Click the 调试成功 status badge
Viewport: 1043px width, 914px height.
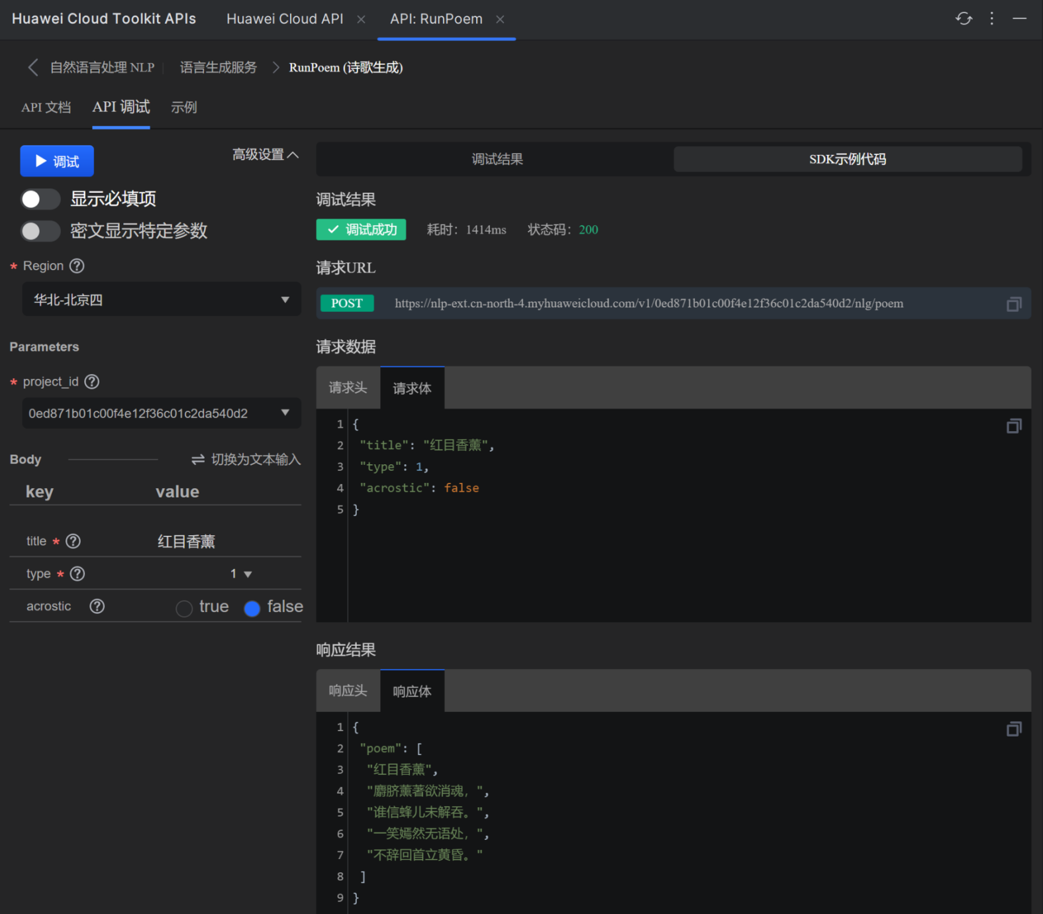coord(361,229)
